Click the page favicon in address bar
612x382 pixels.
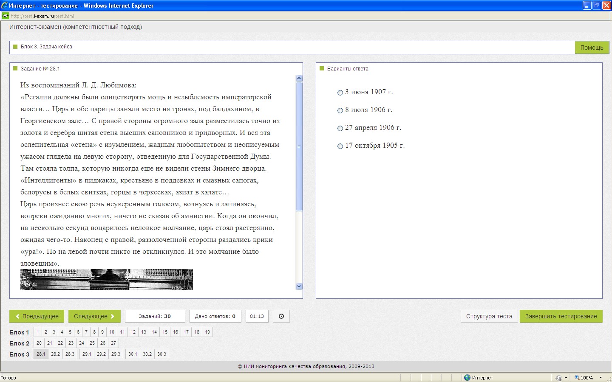[5, 16]
